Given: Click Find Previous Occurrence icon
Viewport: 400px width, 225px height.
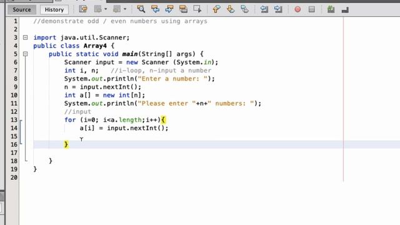Looking at the screenshot, I should pos(155,9).
